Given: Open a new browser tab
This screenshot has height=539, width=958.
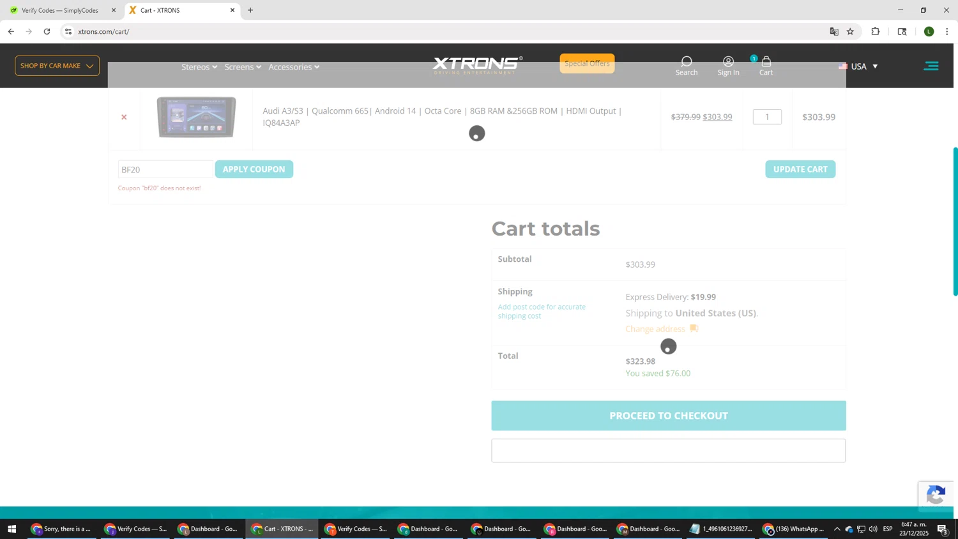Looking at the screenshot, I should (250, 10).
